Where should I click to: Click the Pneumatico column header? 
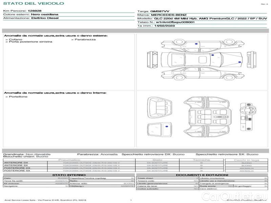(x=69, y=160)
